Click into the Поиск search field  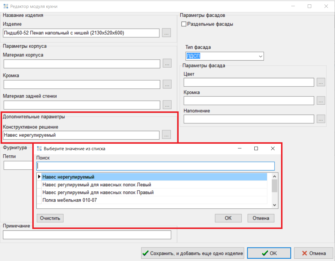tap(155, 166)
